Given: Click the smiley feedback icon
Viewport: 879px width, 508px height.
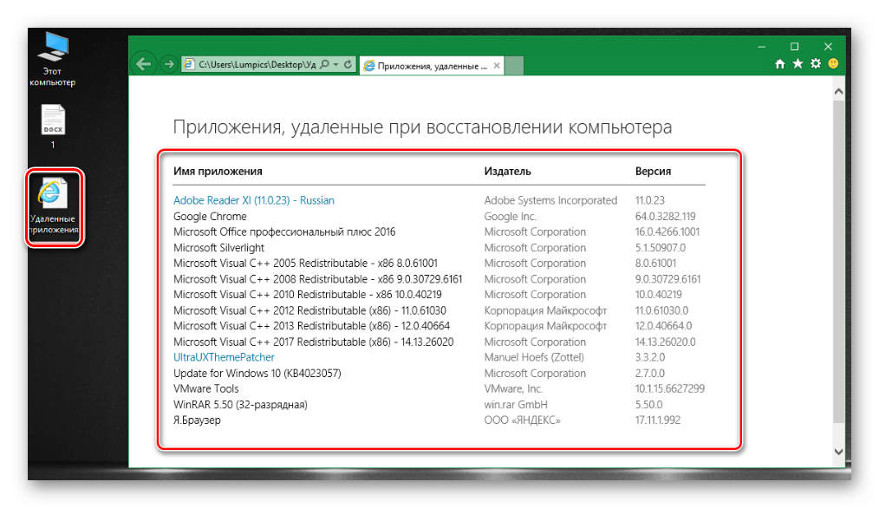Looking at the screenshot, I should click(833, 64).
